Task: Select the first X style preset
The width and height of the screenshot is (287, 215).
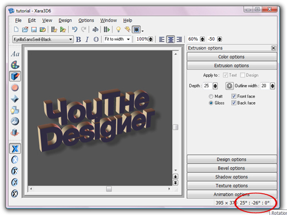Action: coord(15,148)
